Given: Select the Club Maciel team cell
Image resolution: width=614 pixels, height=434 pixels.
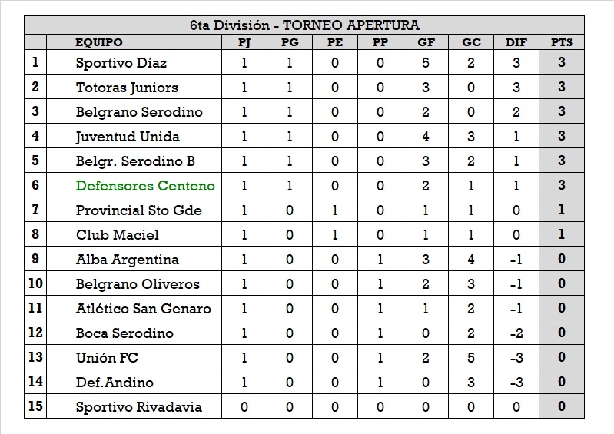Looking at the screenshot, I should (118, 235).
